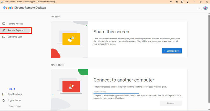
Task: Open the Terms link
Action: [x=19, y=106]
